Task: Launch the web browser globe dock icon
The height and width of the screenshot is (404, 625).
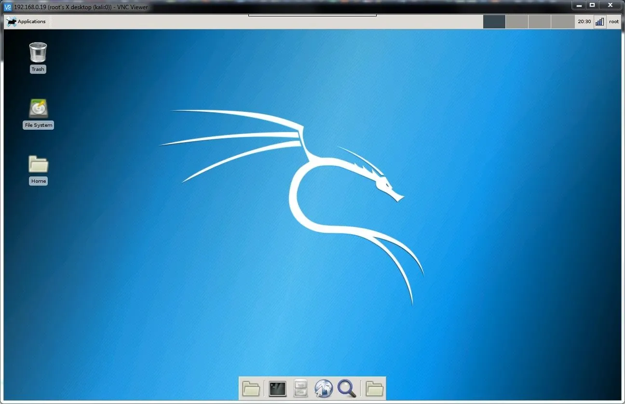Action: (x=324, y=389)
